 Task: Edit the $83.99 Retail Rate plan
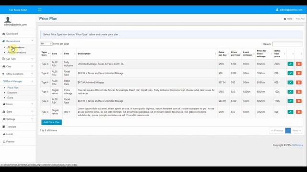point(290,101)
